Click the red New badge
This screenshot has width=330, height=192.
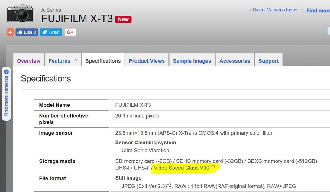coord(123,19)
